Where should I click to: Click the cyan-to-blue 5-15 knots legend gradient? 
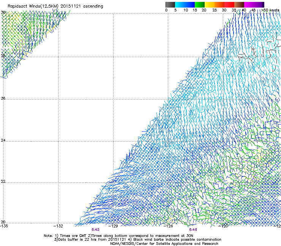(185, 5)
